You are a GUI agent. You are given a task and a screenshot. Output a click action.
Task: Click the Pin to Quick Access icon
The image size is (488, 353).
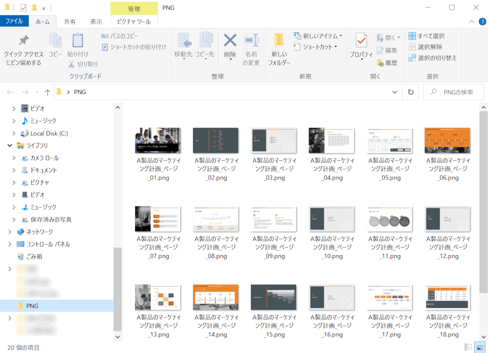pyautogui.click(x=23, y=41)
